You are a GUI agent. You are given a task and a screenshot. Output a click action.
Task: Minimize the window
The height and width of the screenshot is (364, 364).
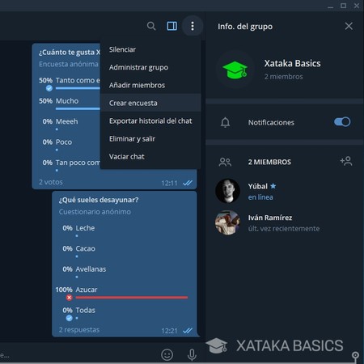(x=331, y=6)
